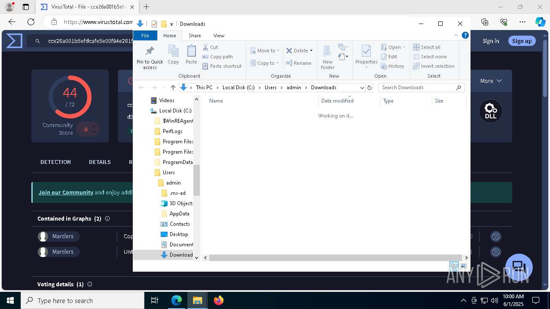
Task: Click VirusTotal Sign in link
Action: point(491,41)
